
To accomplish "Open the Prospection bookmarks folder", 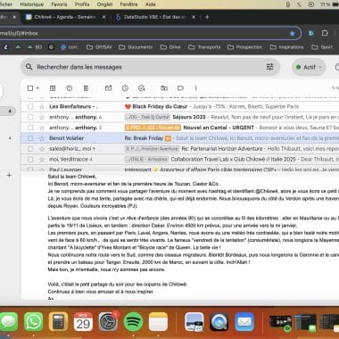I will tap(245, 47).
